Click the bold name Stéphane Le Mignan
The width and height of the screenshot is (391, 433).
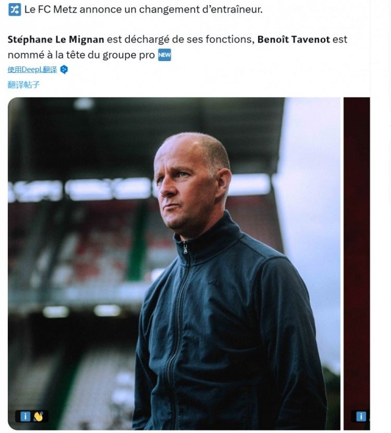[56, 39]
